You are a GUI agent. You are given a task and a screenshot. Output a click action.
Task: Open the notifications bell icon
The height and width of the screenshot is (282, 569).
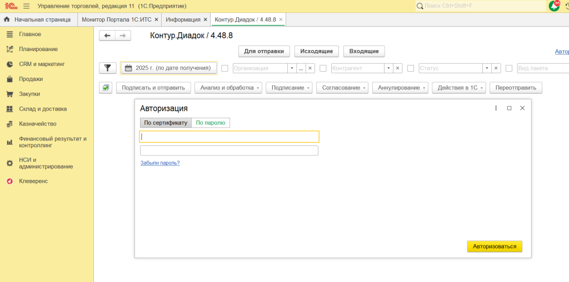click(554, 6)
